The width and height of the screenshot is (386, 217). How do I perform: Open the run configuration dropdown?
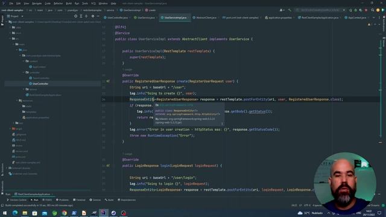pos(320,10)
